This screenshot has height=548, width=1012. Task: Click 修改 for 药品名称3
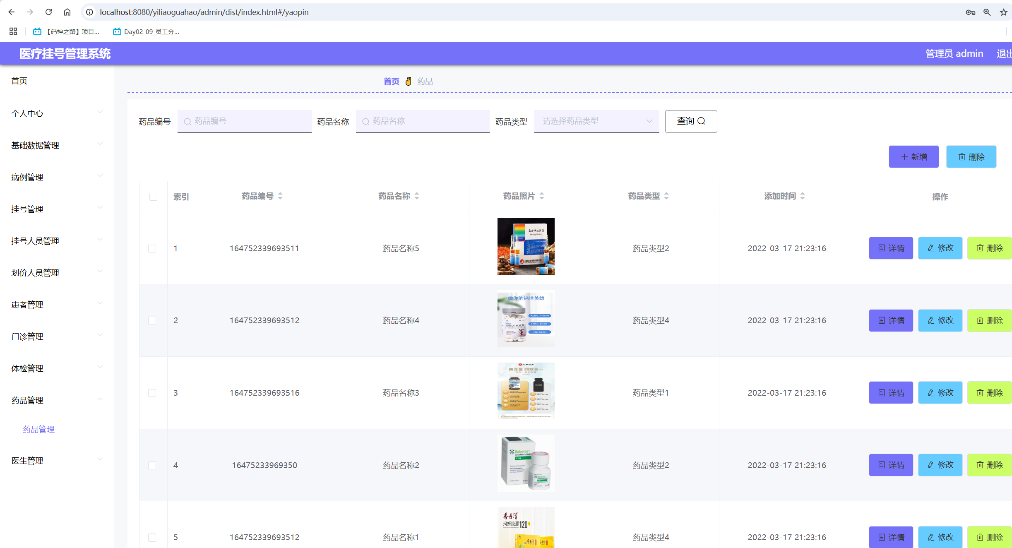(x=940, y=393)
